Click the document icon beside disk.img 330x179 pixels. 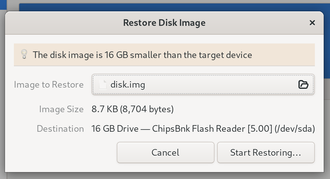(x=103, y=85)
